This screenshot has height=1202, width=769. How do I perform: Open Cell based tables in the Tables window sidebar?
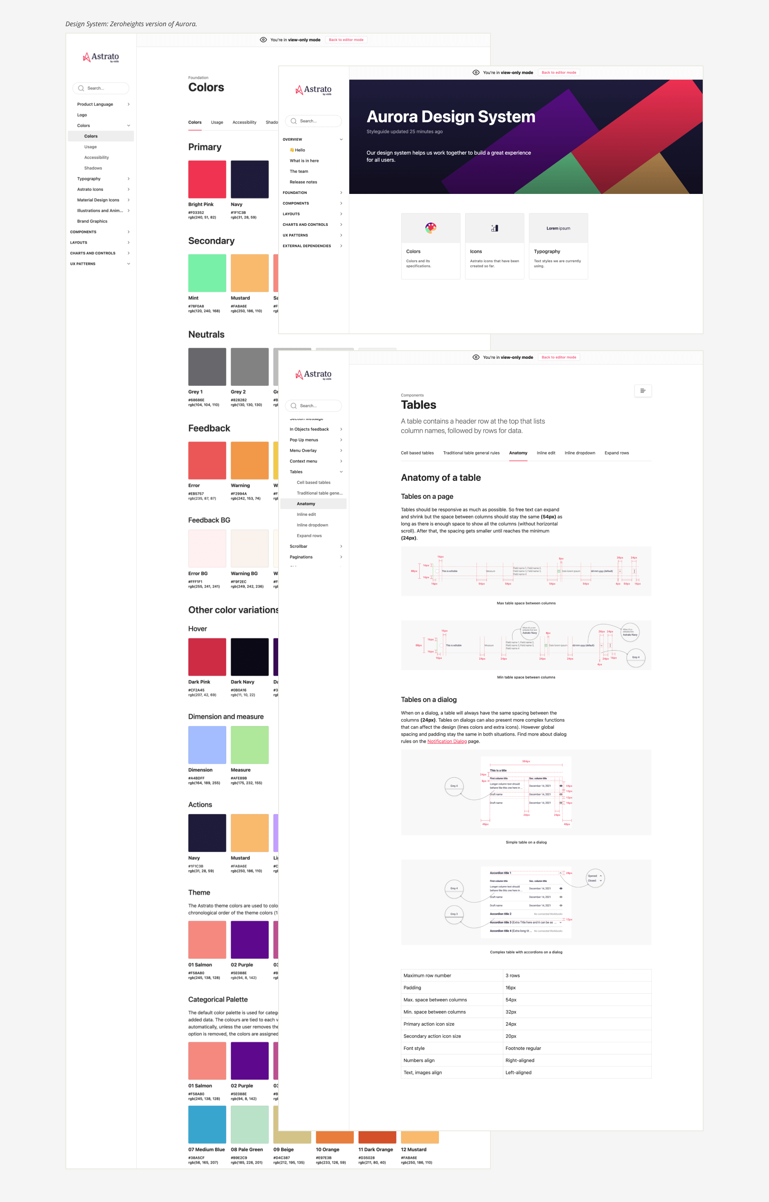(x=314, y=482)
